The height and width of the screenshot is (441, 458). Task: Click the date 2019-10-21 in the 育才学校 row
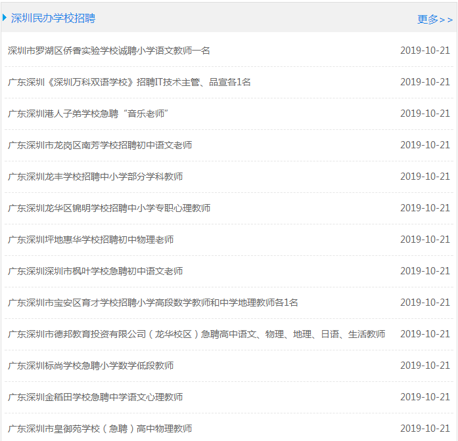425,303
